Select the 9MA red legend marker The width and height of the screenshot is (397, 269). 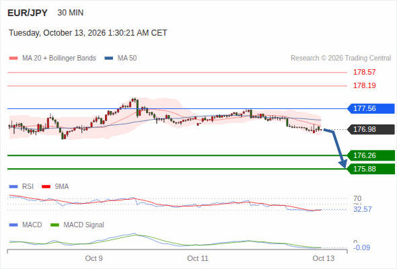click(46, 187)
